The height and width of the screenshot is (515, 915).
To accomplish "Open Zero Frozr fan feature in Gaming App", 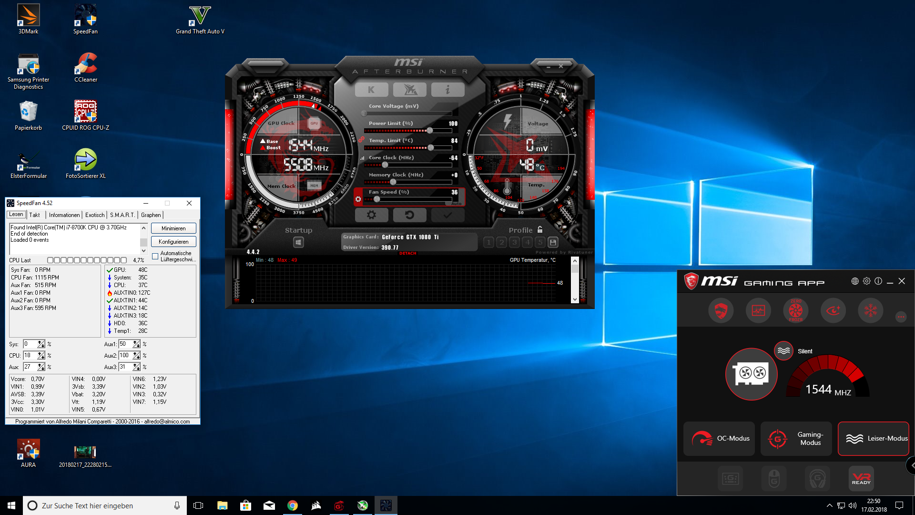I will click(x=795, y=310).
